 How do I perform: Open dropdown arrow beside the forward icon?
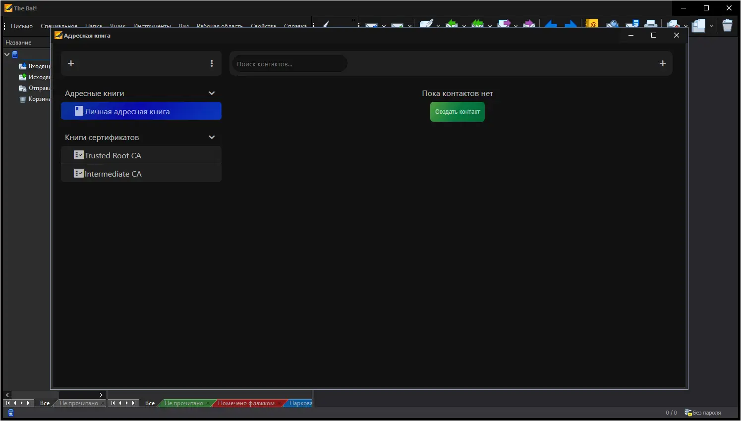515,25
